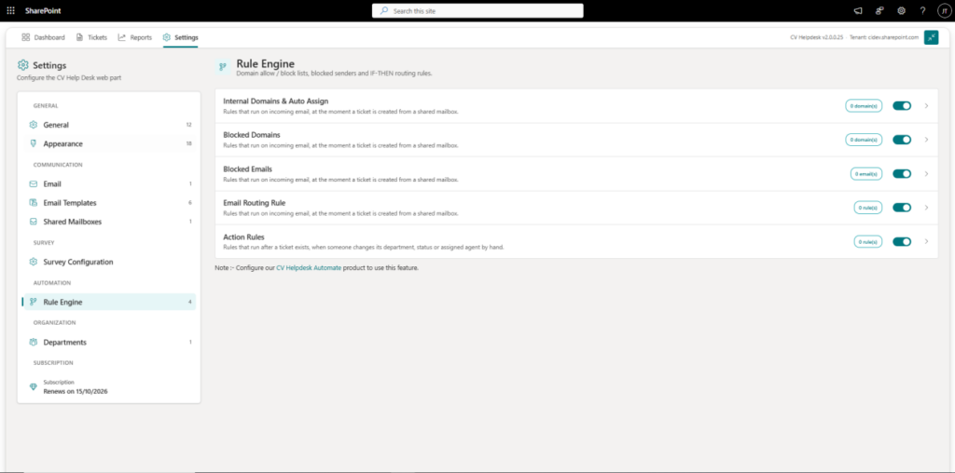This screenshot has height=473, width=955.
Task: Open the JT user profile avatar
Action: pos(944,10)
